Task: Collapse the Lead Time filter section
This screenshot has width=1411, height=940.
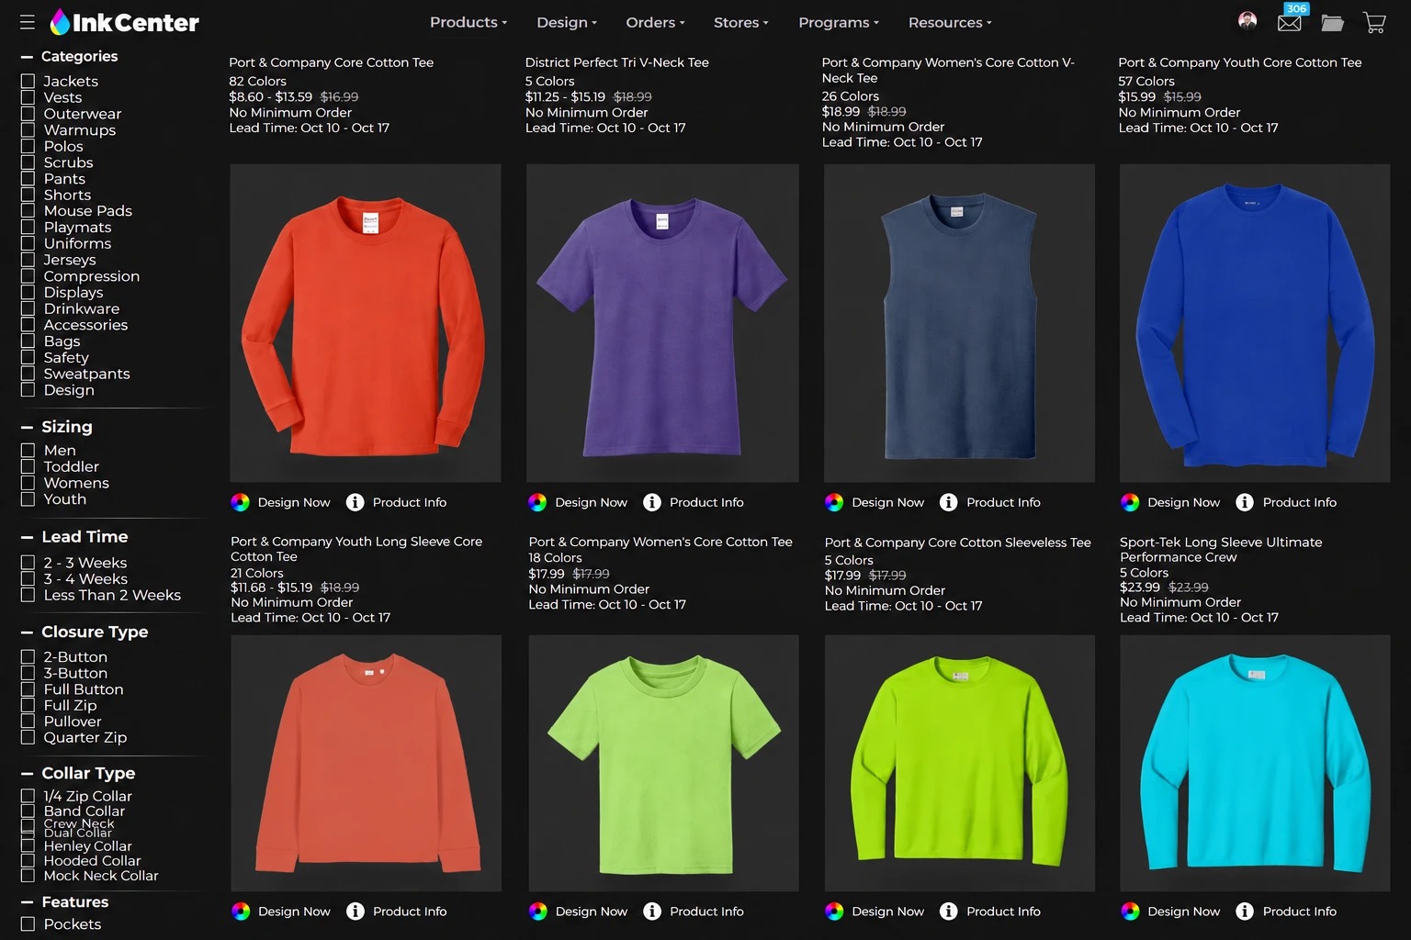Action: [27, 537]
